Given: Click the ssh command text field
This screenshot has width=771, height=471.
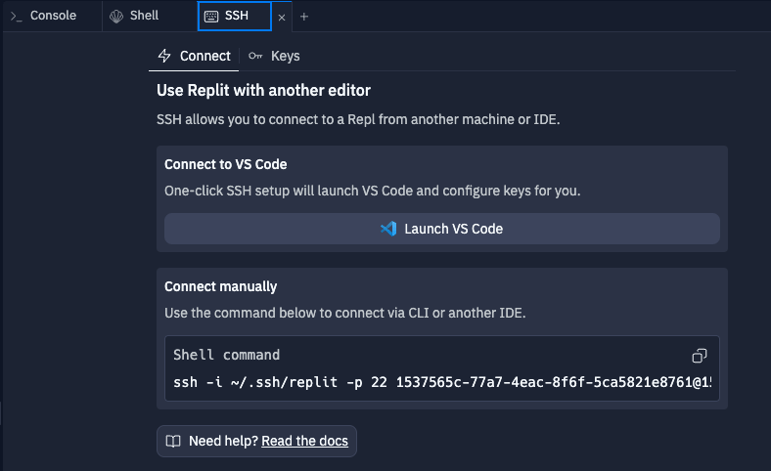Looking at the screenshot, I should coord(442,382).
